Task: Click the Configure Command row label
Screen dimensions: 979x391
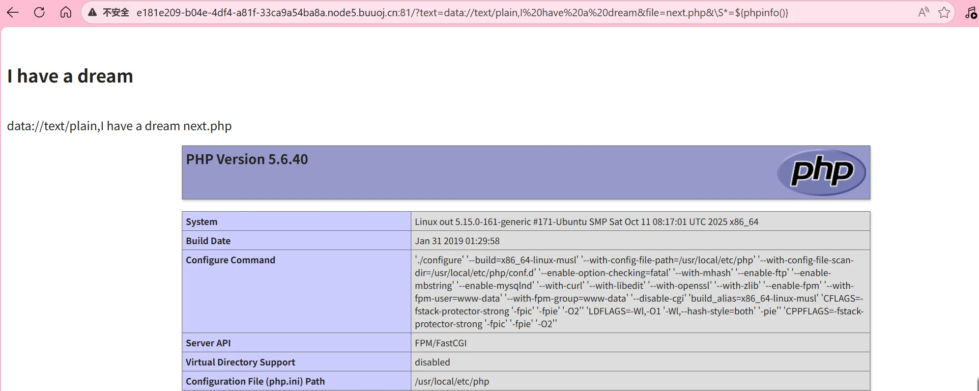Action: tap(230, 260)
